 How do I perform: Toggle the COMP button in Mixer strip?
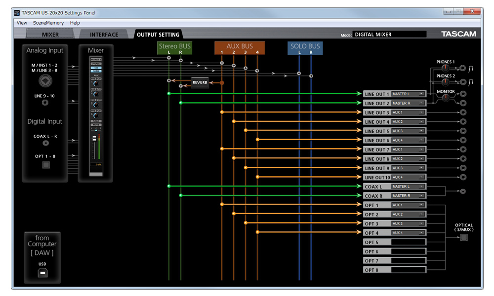coord(96,71)
